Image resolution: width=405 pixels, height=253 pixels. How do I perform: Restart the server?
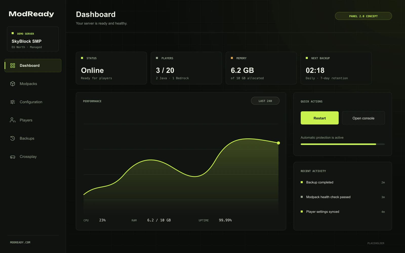(x=320, y=118)
